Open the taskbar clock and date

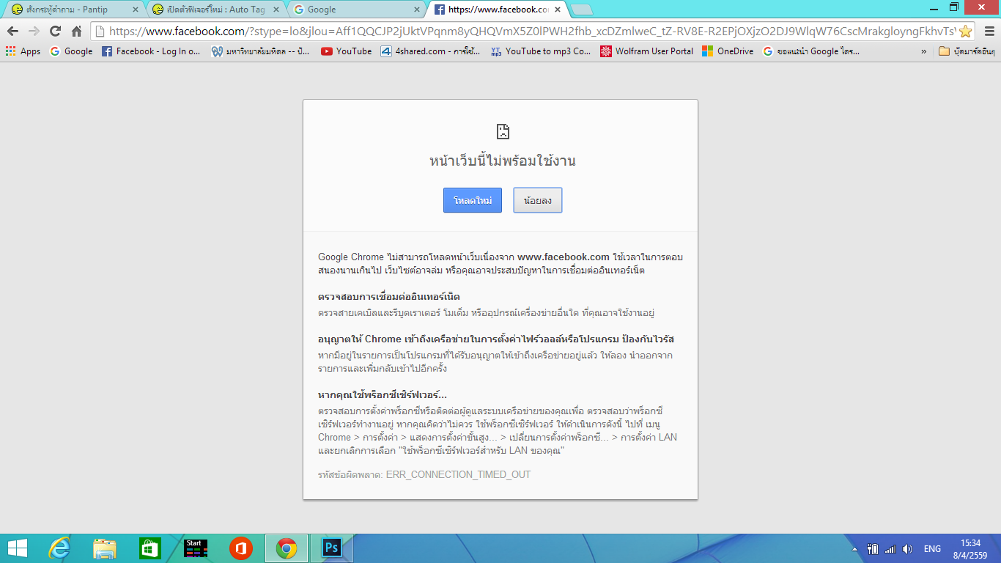tap(971, 548)
